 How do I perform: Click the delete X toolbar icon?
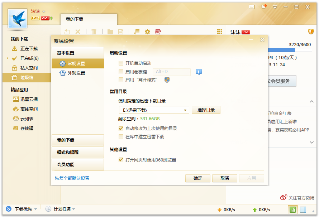click(x=78, y=32)
